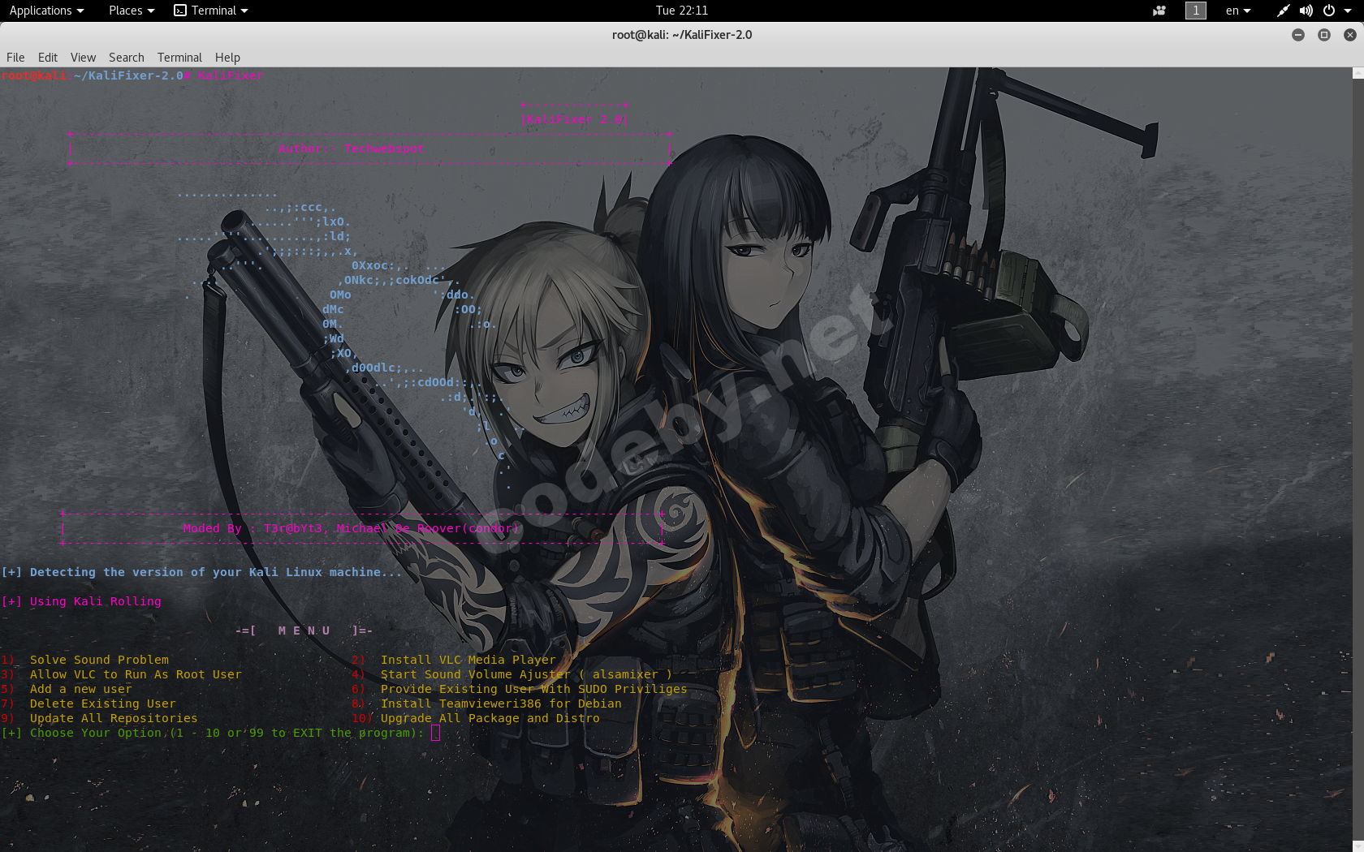This screenshot has height=852, width=1364.
Task: Maximize the KaliFixer terminal window
Action: click(1324, 35)
